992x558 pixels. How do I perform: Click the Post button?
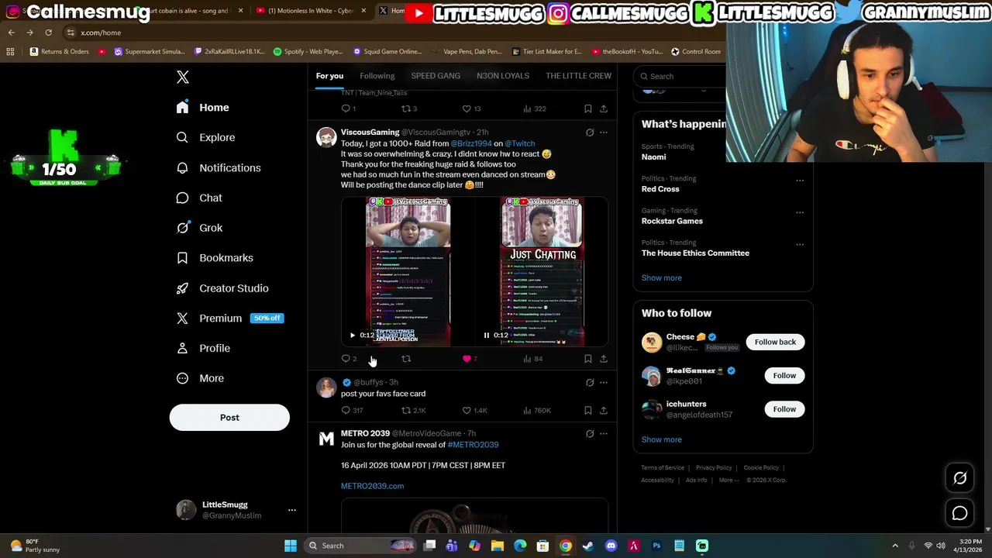(229, 418)
